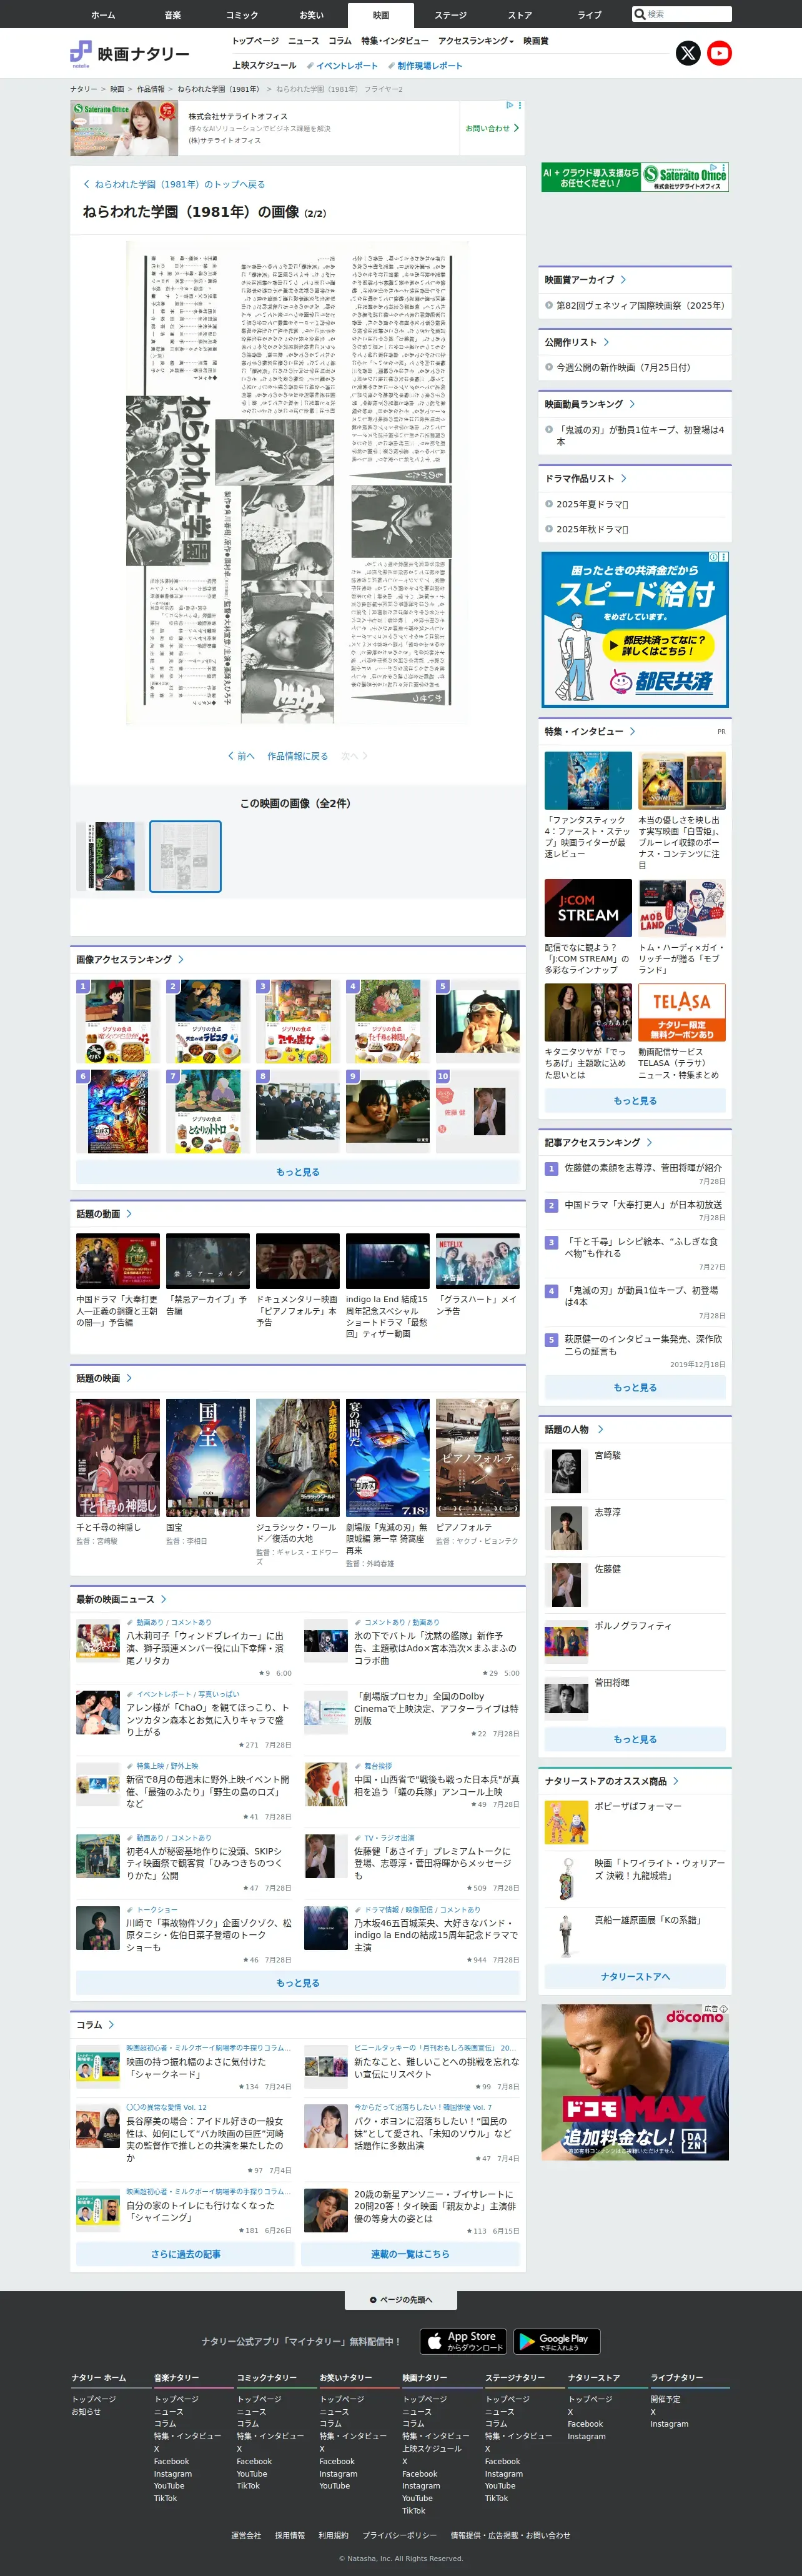The image size is (802, 2576).
Task: Click the search input field
Action: pos(688,14)
